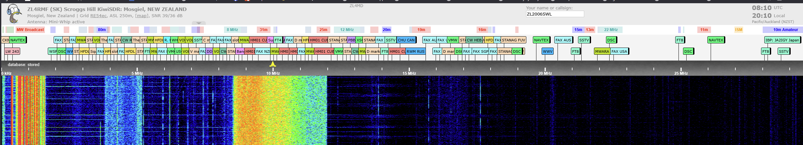Click the KiwiSDR kiwi bird logo
This screenshot has width=803, height=145.
tap(14, 14)
